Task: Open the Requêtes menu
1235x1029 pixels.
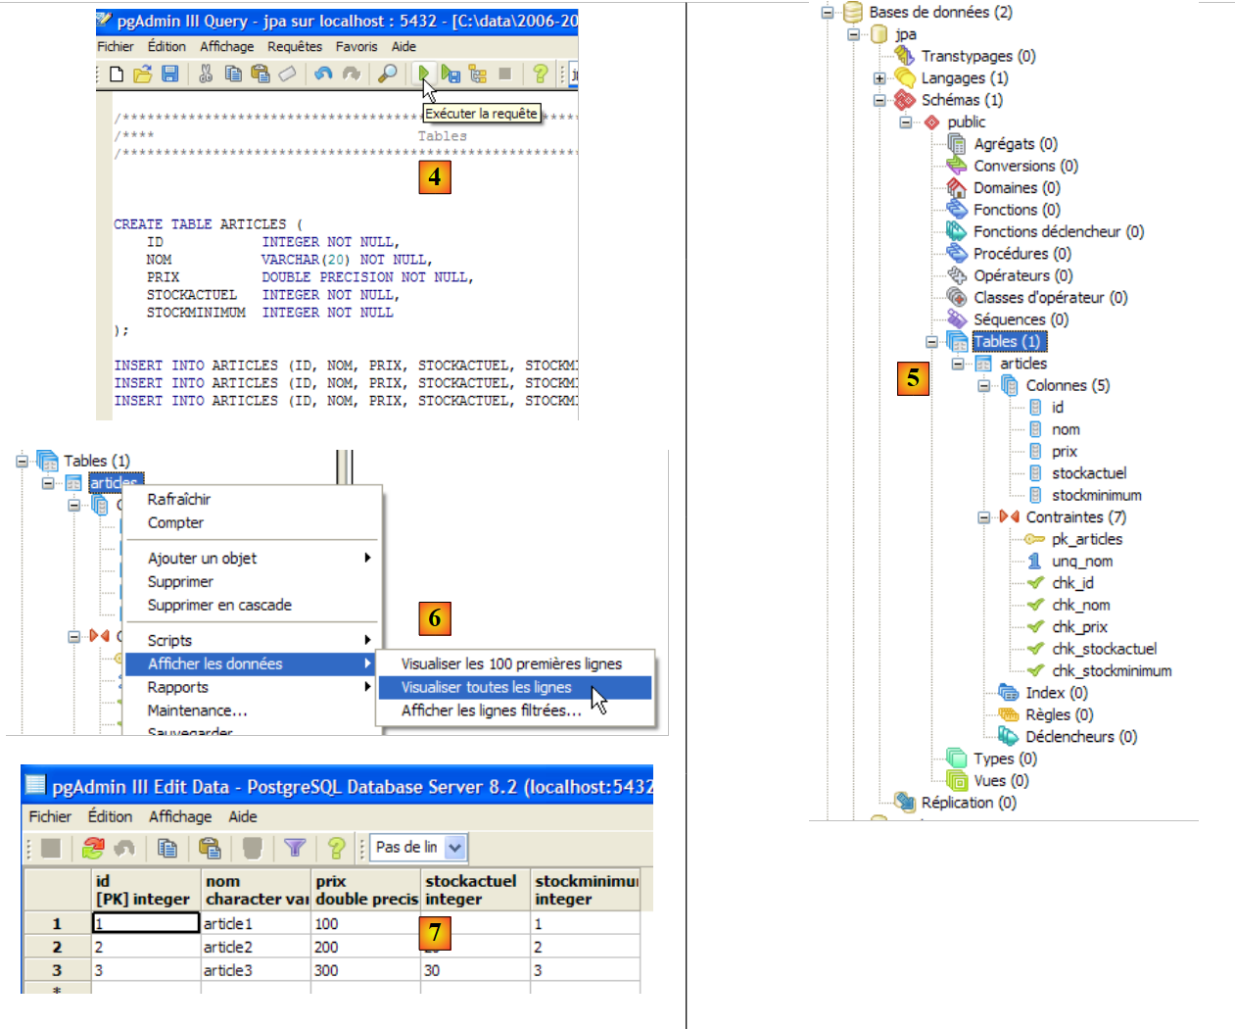Action: [x=294, y=46]
